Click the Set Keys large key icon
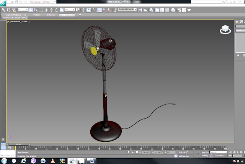Screen dimensions: 245x164 198,154
